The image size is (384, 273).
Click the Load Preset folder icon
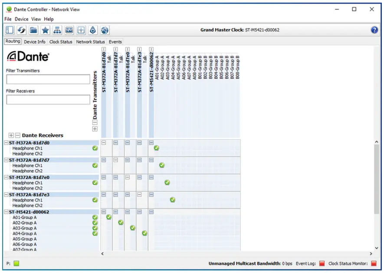(33, 30)
